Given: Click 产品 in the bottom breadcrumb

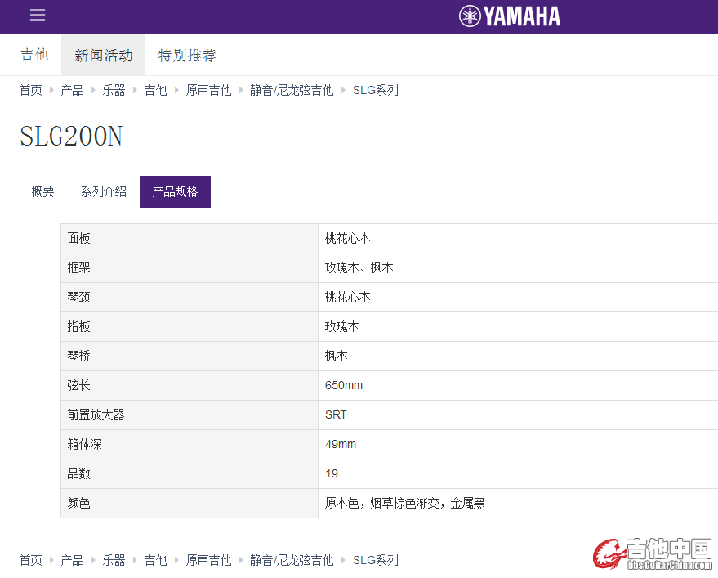Looking at the screenshot, I should [x=73, y=560].
